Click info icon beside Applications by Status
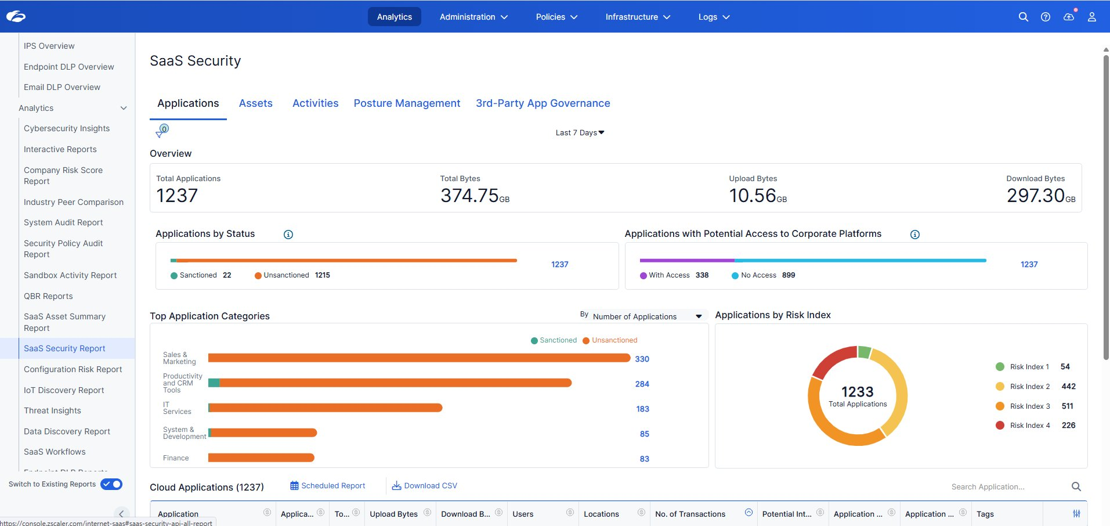Viewport: 1110px width, 526px height. (x=288, y=235)
